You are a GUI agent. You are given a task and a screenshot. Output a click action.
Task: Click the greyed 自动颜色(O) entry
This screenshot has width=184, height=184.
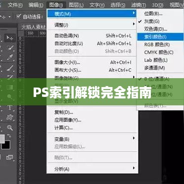[x=92, y=51]
